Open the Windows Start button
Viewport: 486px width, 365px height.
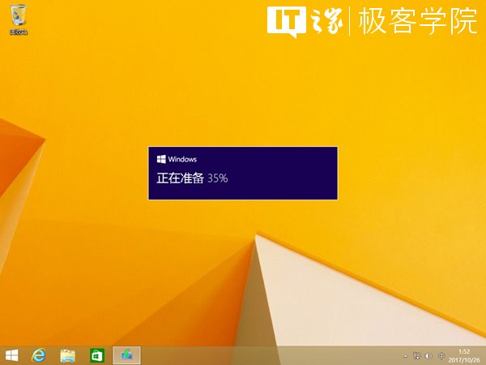click(x=12, y=355)
